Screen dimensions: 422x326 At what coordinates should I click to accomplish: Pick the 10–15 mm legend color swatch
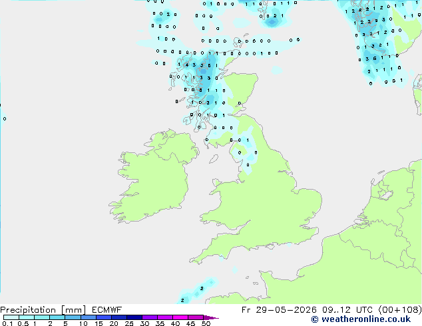click(89, 317)
